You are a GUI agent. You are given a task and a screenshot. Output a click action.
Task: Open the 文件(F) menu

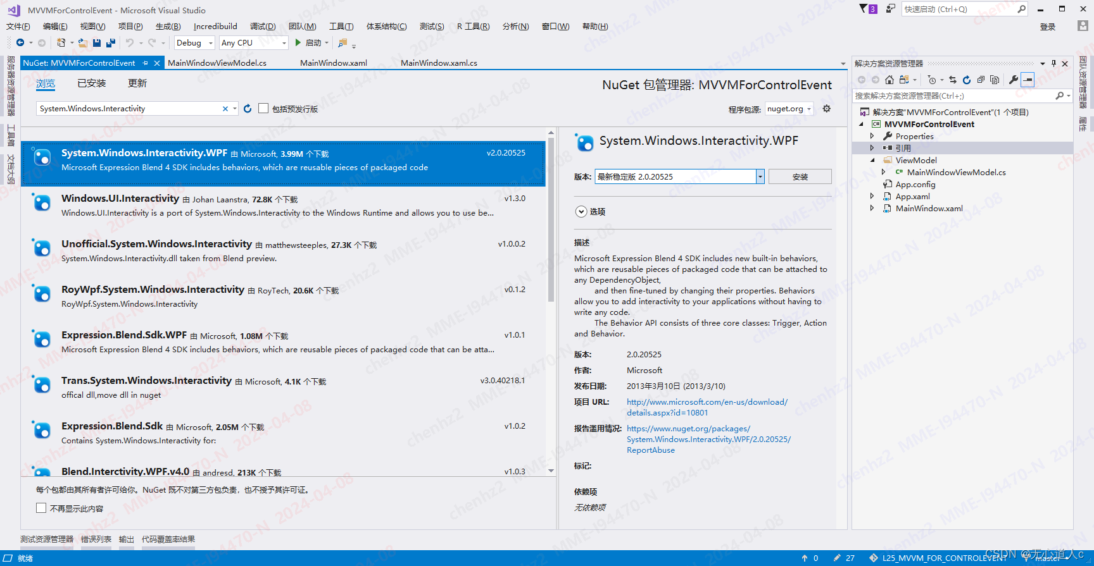point(18,27)
